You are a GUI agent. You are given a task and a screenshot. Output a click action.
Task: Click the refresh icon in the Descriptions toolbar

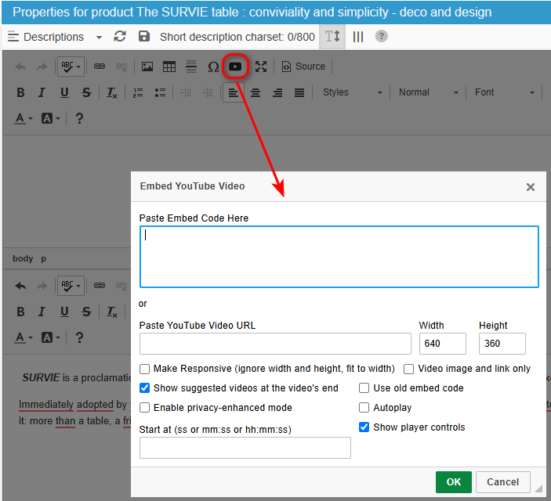coord(120,37)
